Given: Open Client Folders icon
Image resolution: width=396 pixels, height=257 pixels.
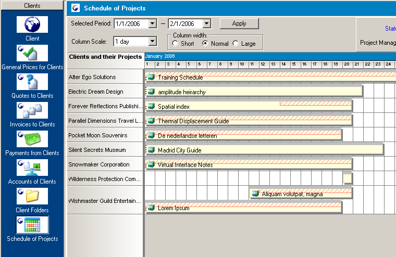Looking at the screenshot, I should click(32, 196).
